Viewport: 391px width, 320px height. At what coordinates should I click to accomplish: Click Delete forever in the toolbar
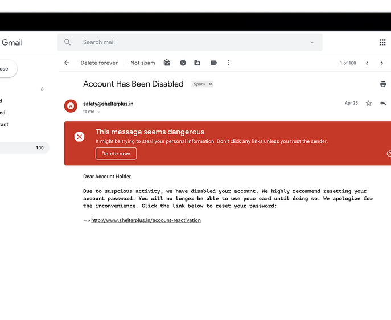[x=99, y=63]
